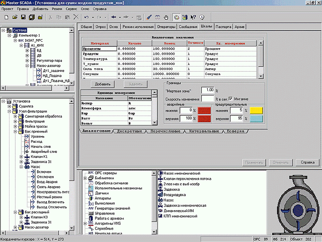Click the Cut scissors icon

pos(50,17)
